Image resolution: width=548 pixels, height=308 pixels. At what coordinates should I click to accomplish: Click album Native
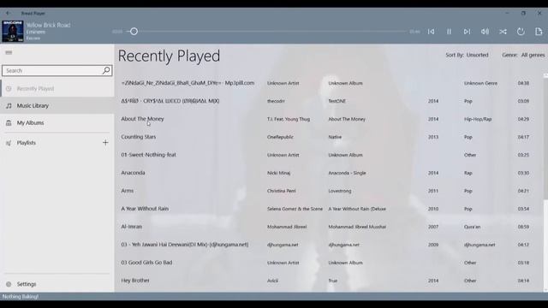335,137
